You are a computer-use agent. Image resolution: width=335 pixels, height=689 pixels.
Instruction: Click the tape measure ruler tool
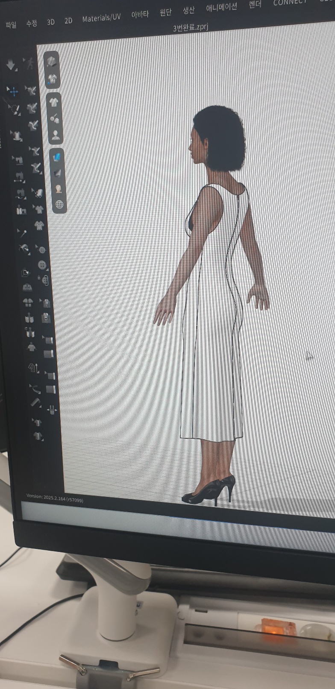[35, 402]
